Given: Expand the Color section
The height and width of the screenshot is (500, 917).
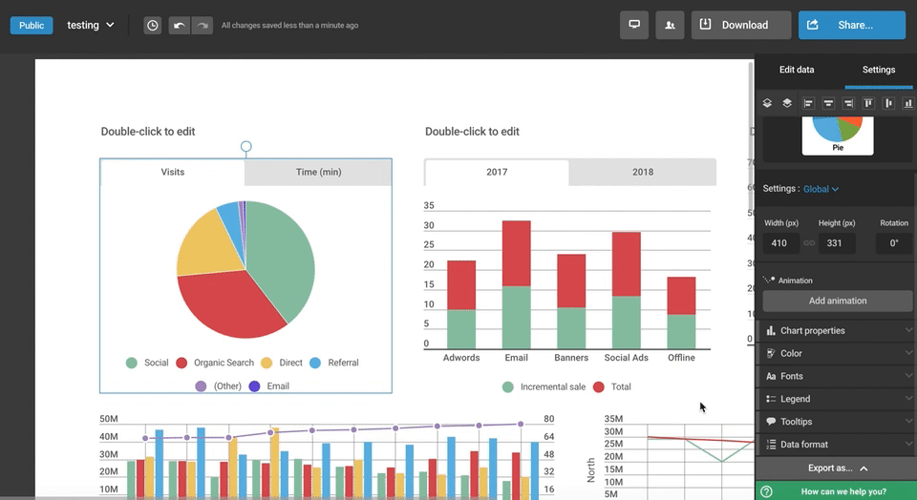Looking at the screenshot, I should [x=838, y=353].
